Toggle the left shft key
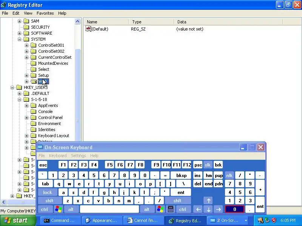The width and height of the screenshot is (302, 226). 49,201
